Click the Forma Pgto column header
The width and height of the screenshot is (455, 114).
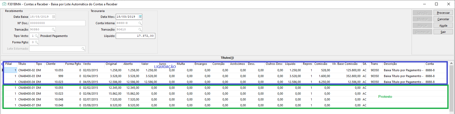point(73,64)
